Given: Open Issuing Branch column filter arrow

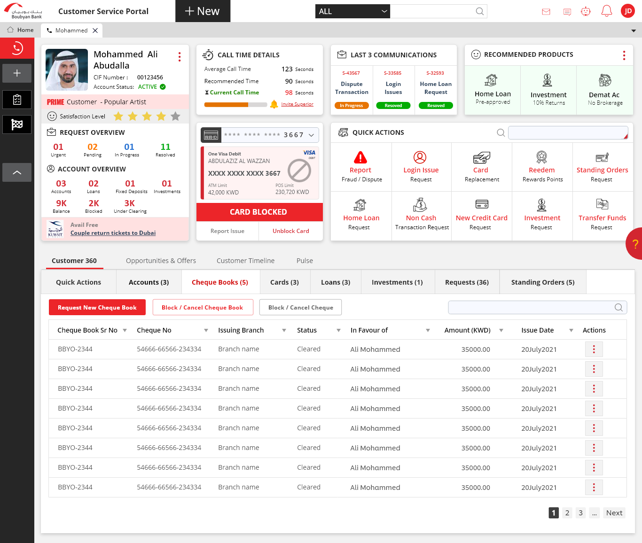Looking at the screenshot, I should point(284,331).
